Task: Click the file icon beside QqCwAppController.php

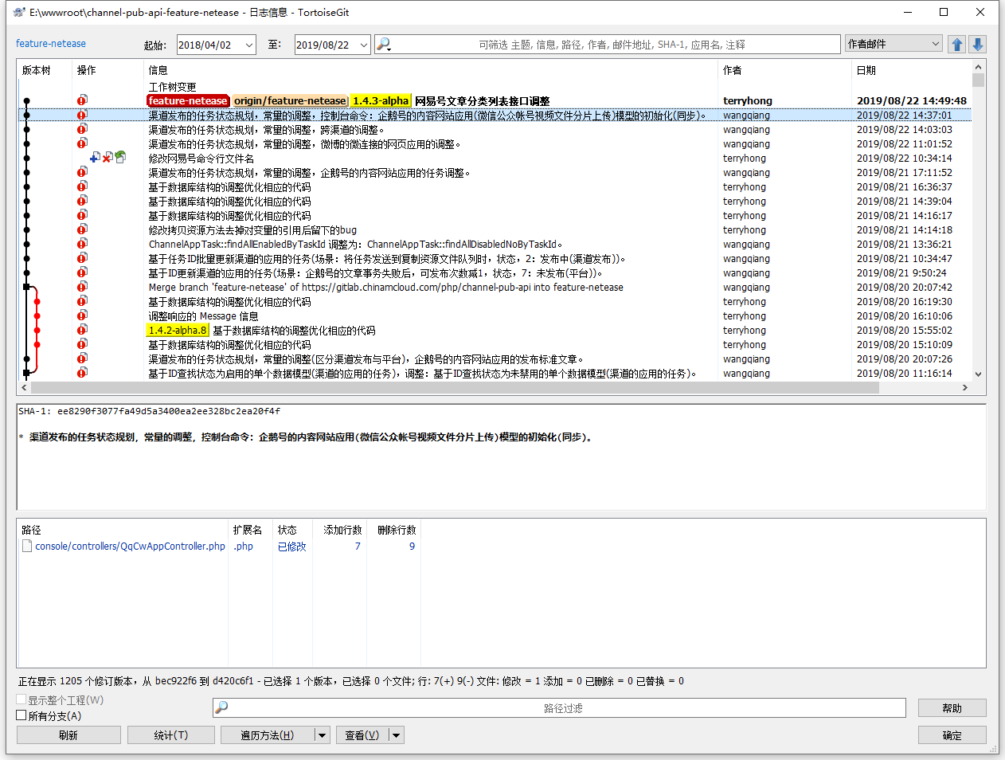Action: tap(27, 546)
